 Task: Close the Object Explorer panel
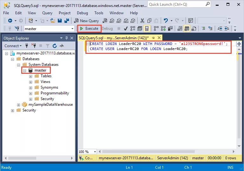click(x=72, y=38)
